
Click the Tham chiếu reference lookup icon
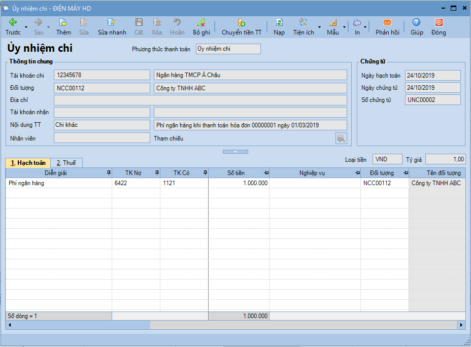(x=341, y=138)
